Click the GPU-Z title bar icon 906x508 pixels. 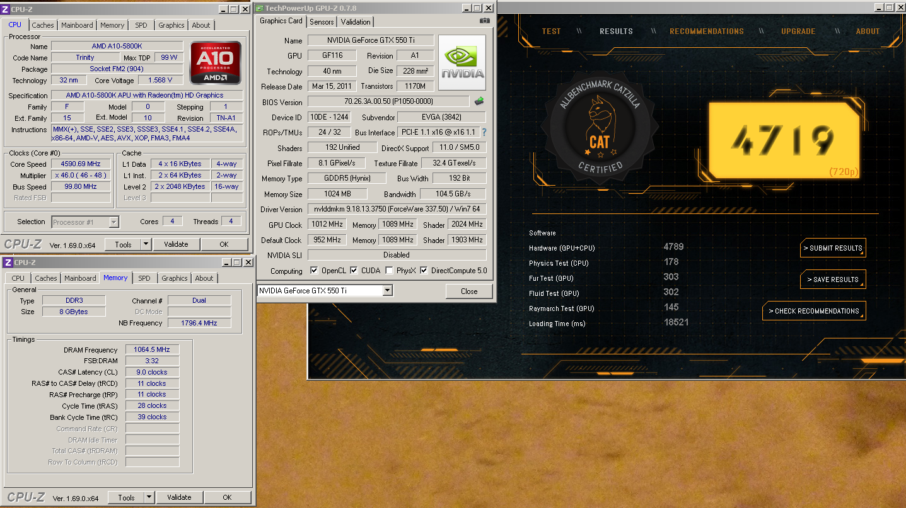[x=260, y=8]
